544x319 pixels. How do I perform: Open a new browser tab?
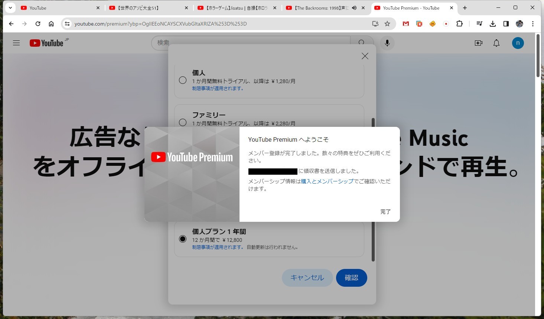click(x=465, y=8)
